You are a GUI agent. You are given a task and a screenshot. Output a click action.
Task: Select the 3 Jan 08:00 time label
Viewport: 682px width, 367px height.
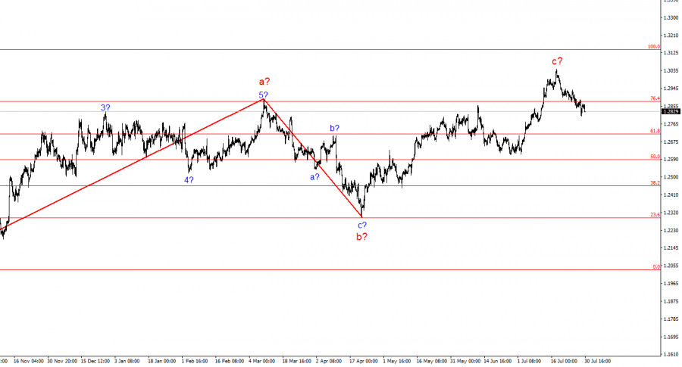click(127, 362)
